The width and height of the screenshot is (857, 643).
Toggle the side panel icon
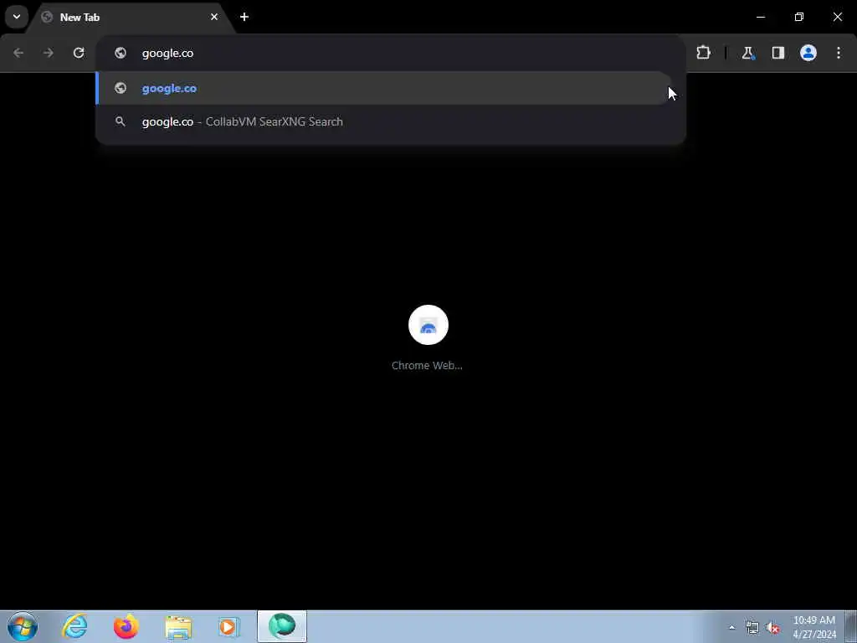tap(778, 53)
